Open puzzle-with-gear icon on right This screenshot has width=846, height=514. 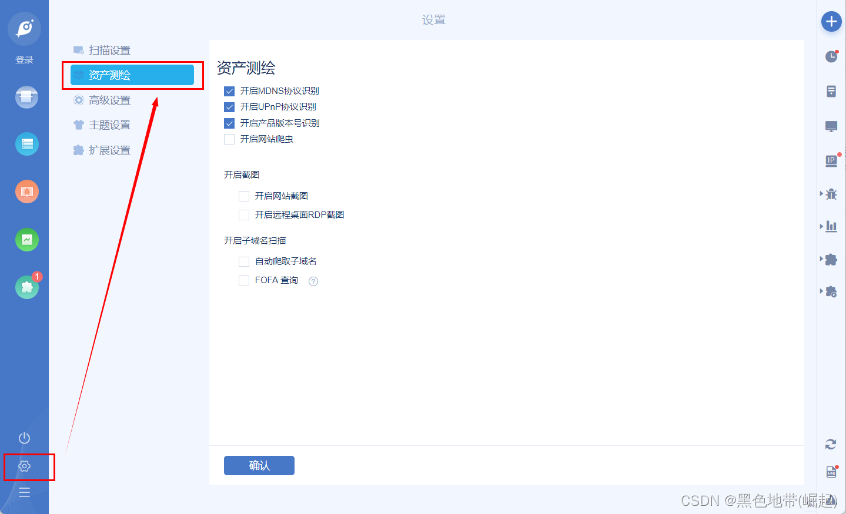pyautogui.click(x=831, y=291)
